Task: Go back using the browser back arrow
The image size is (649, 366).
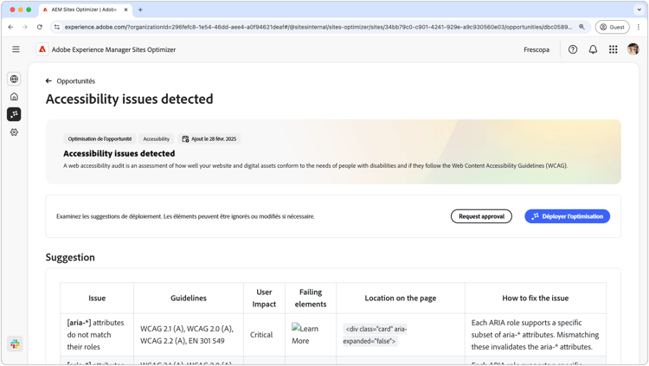Action: [x=10, y=27]
